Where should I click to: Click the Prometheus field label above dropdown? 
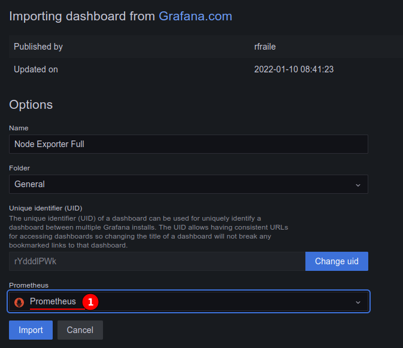29,285
